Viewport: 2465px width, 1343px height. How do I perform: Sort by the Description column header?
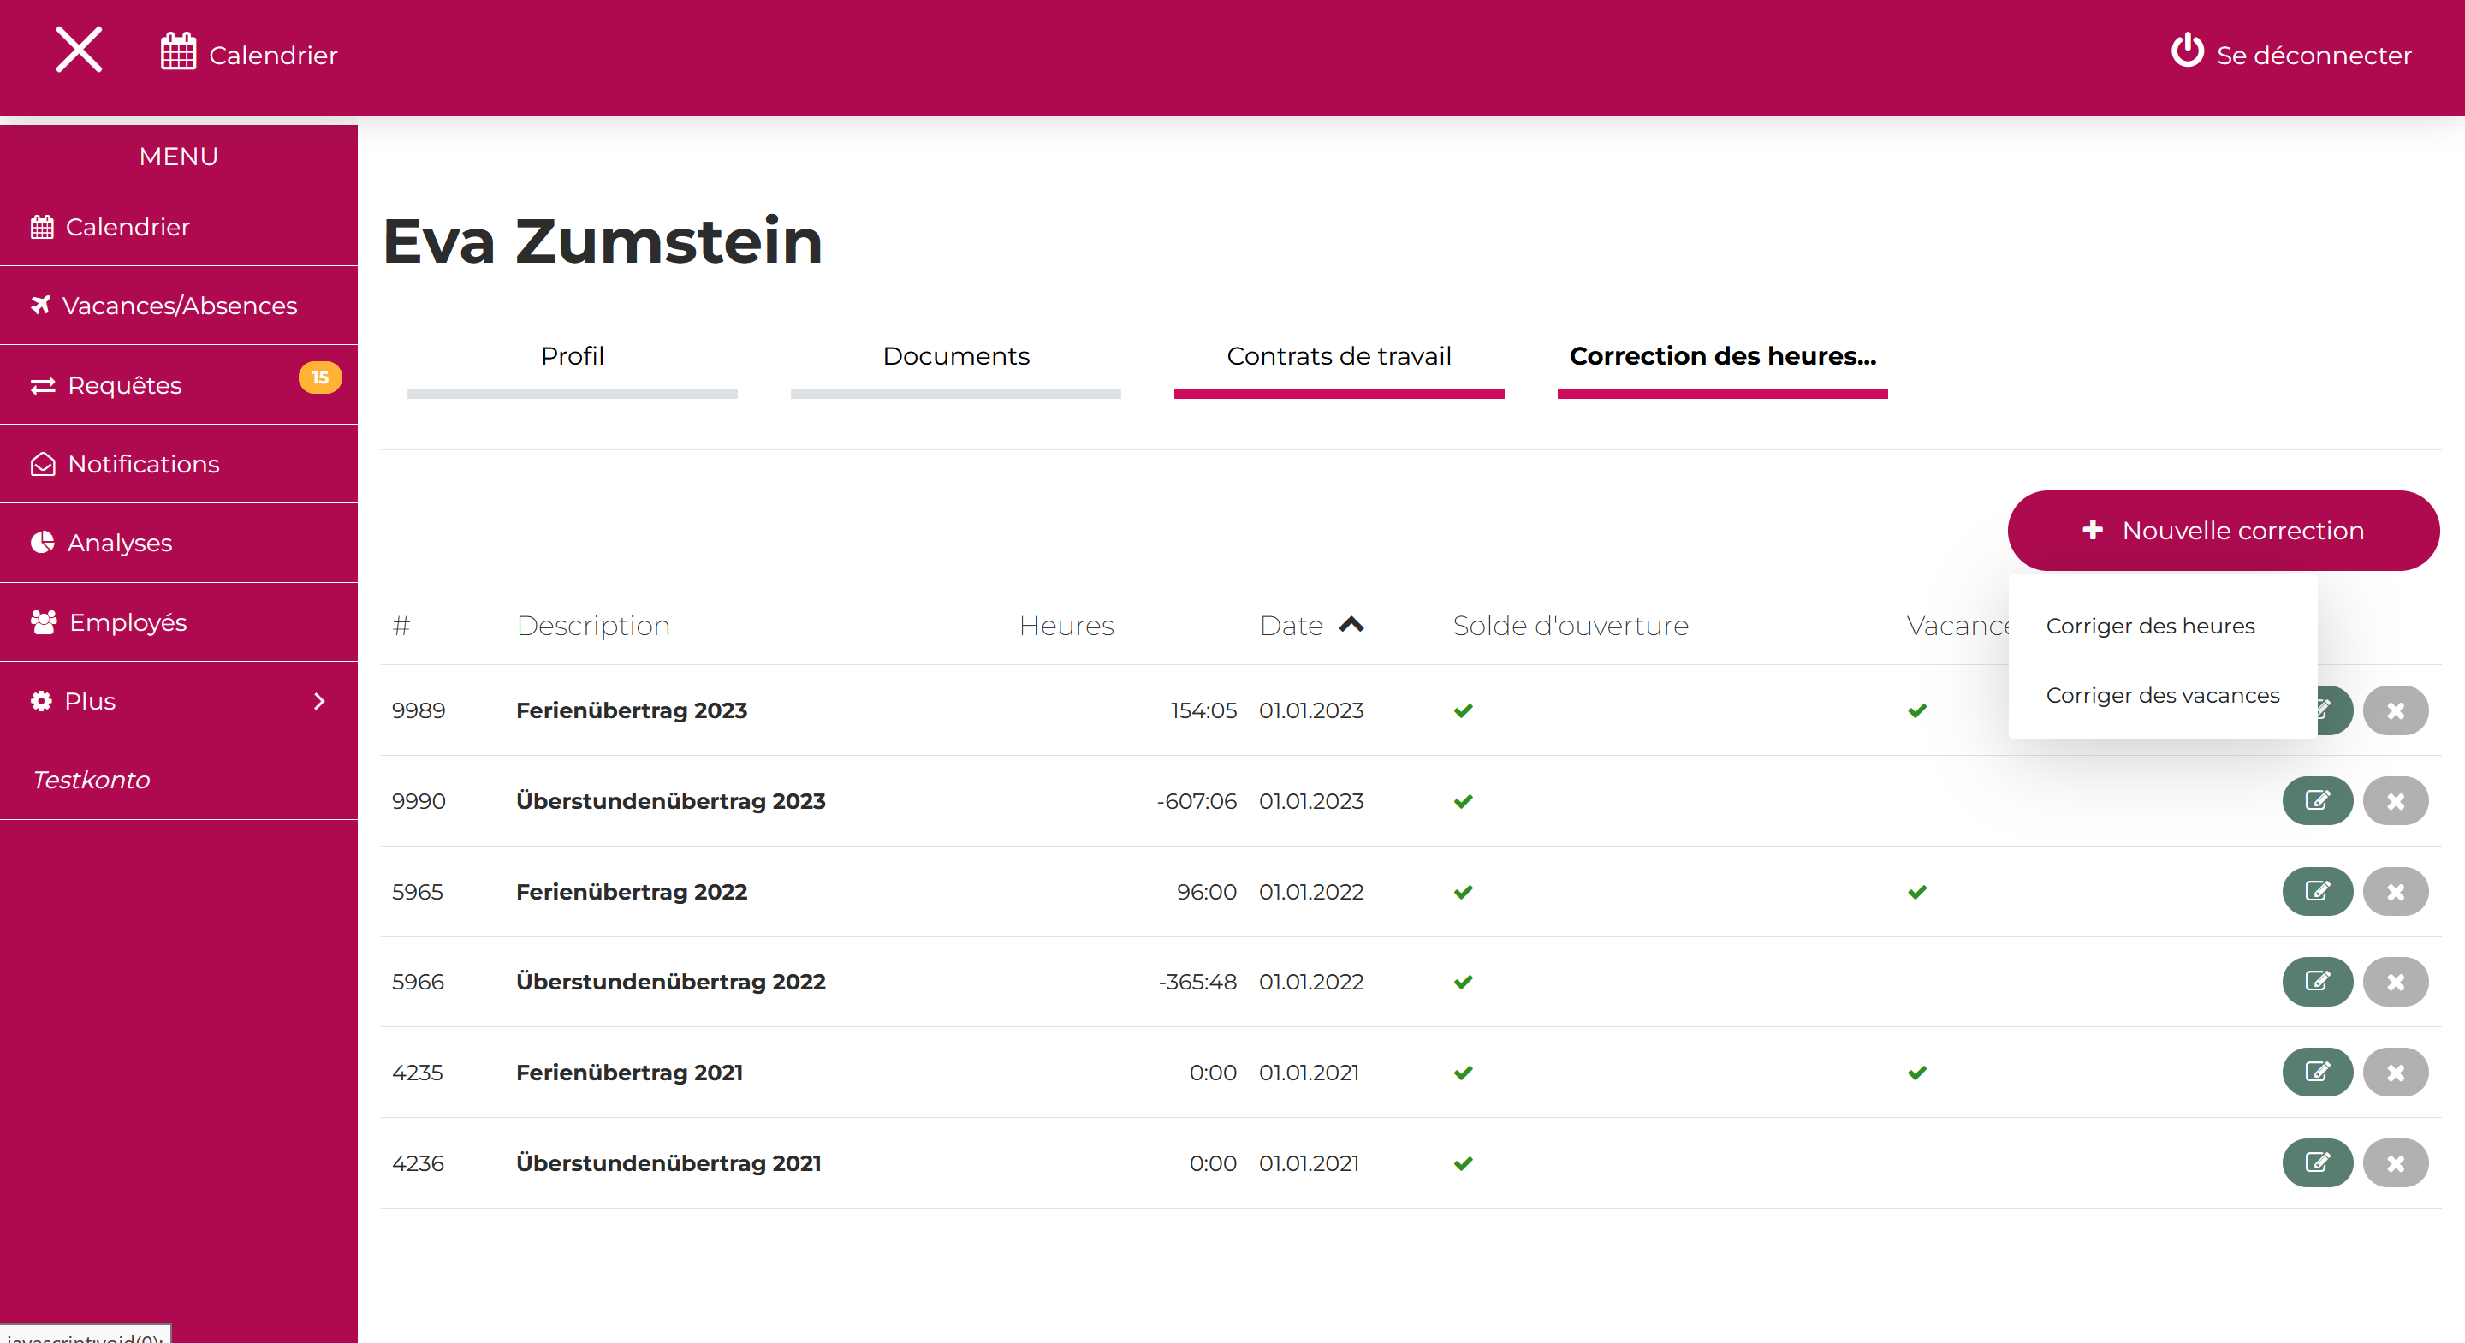[x=592, y=625]
